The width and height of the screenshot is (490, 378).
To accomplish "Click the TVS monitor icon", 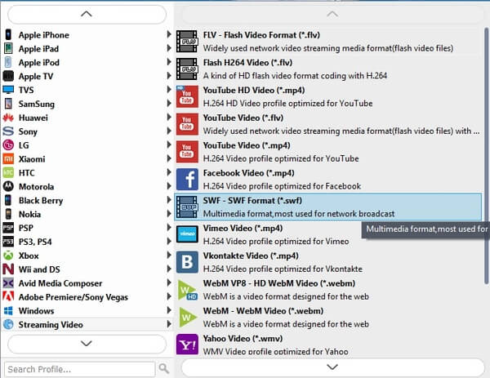I will 8,90.
